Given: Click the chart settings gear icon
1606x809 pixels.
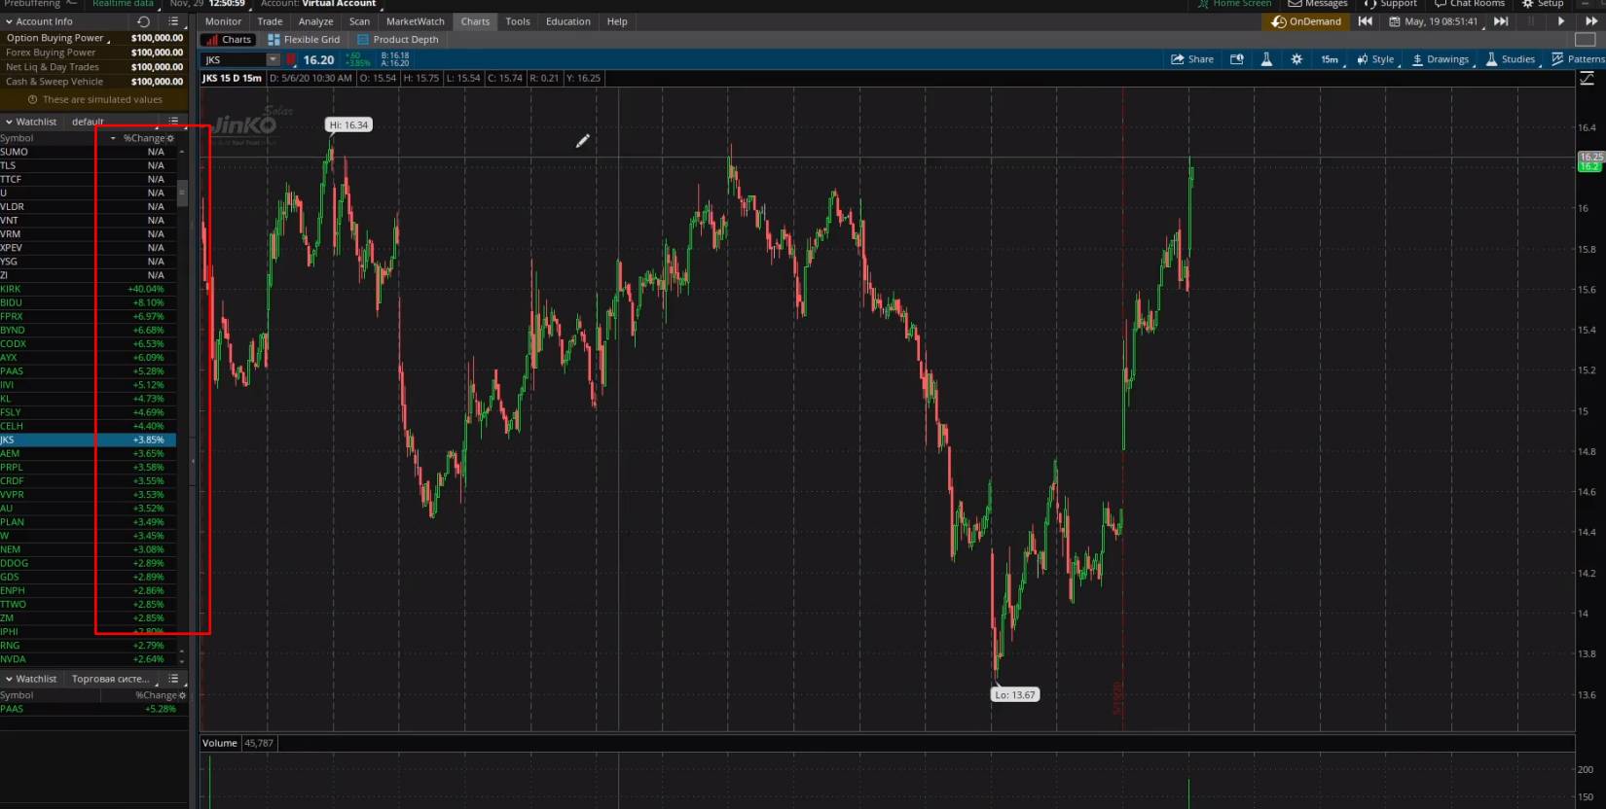Looking at the screenshot, I should pyautogui.click(x=1296, y=59).
